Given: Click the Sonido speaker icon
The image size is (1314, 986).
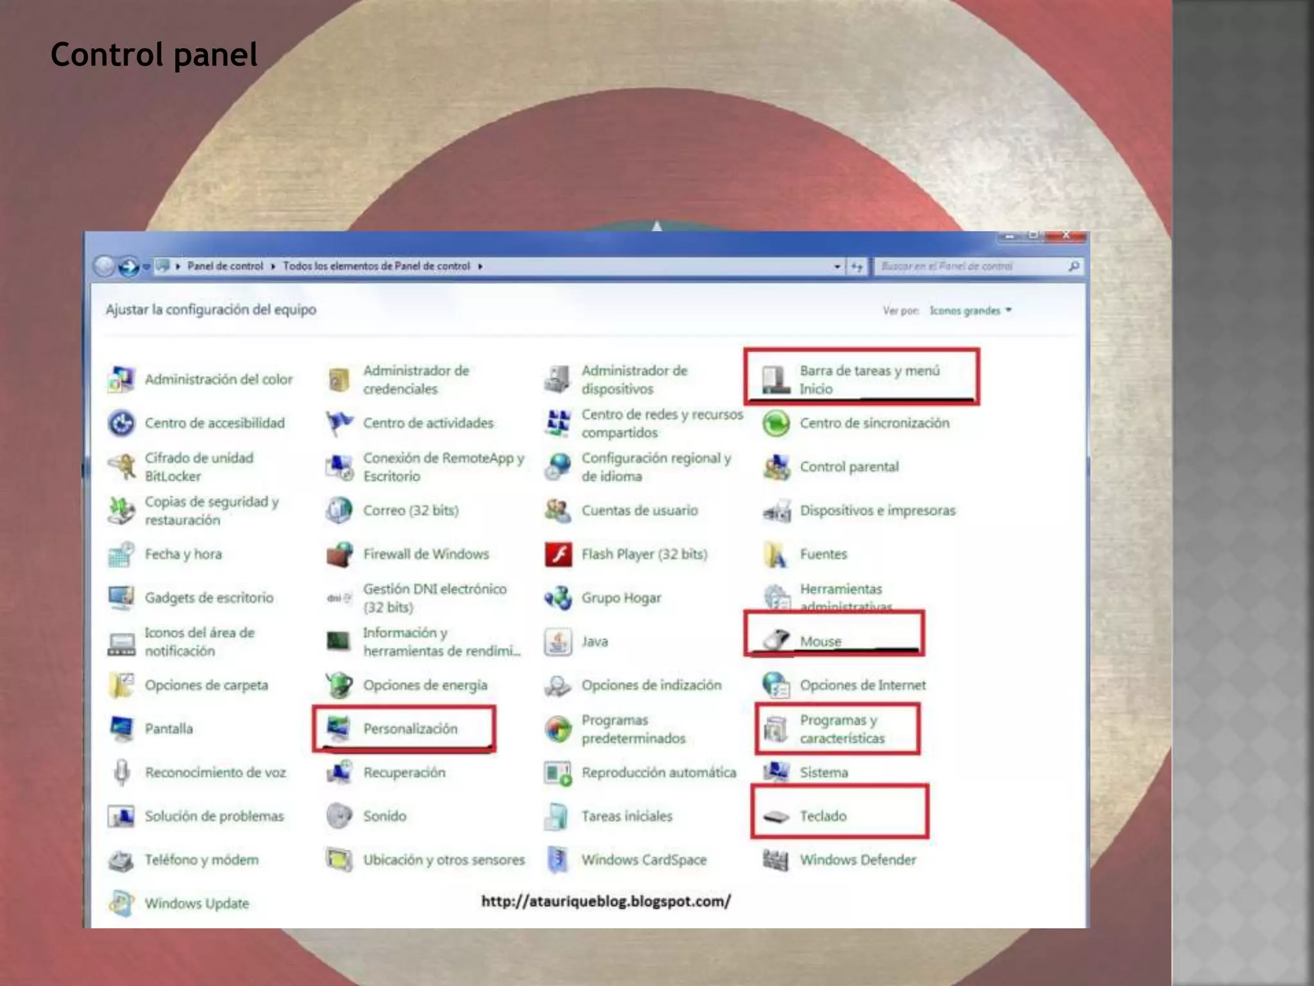Looking at the screenshot, I should [339, 816].
